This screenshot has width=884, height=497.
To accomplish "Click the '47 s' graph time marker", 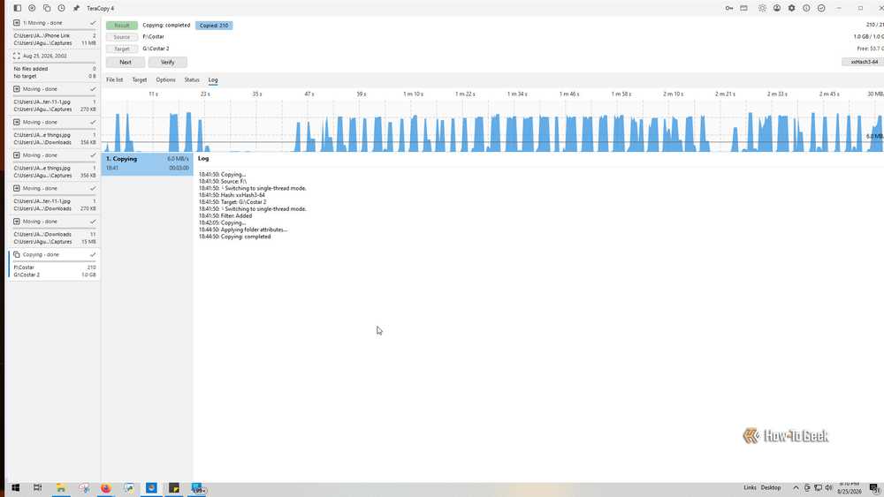I will click(309, 94).
